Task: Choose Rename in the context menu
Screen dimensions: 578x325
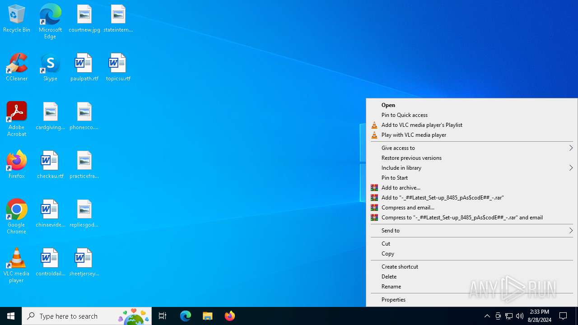Action: coord(472,287)
